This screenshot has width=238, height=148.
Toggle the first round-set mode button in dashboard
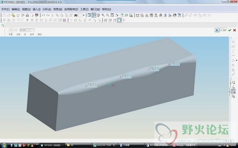click(x=11, y=30)
